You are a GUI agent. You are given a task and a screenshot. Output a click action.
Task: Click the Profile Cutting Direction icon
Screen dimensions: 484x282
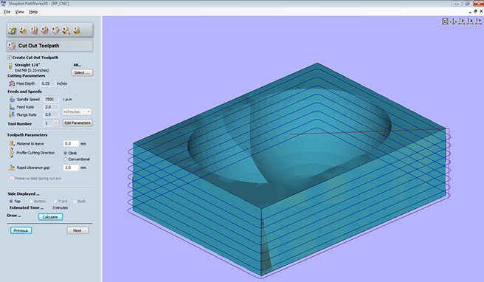click(12, 153)
